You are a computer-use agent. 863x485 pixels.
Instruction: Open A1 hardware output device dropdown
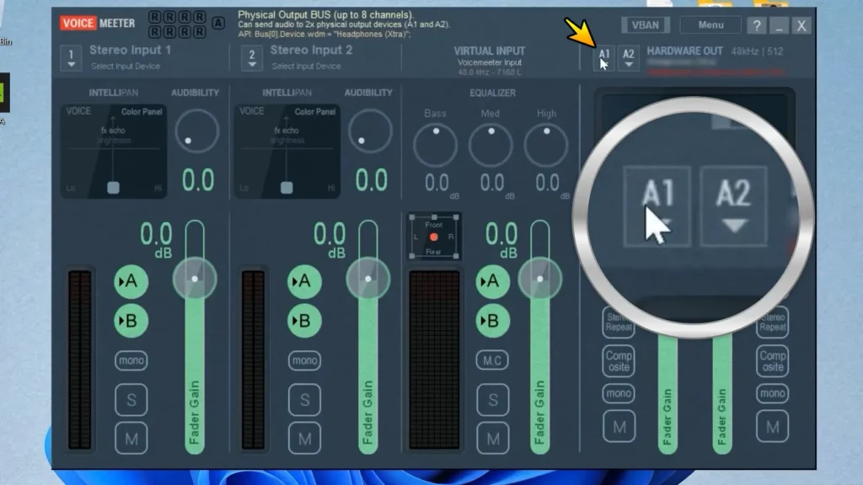coord(604,58)
